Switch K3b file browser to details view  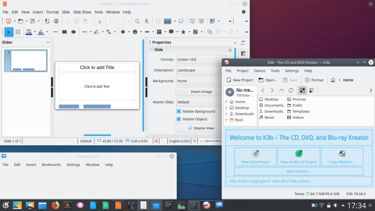coord(312,90)
